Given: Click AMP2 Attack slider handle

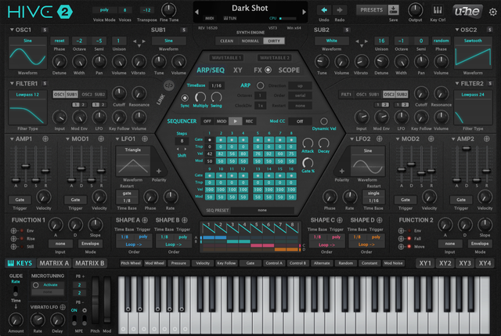Looking at the screenshot, I should coord(457,180).
